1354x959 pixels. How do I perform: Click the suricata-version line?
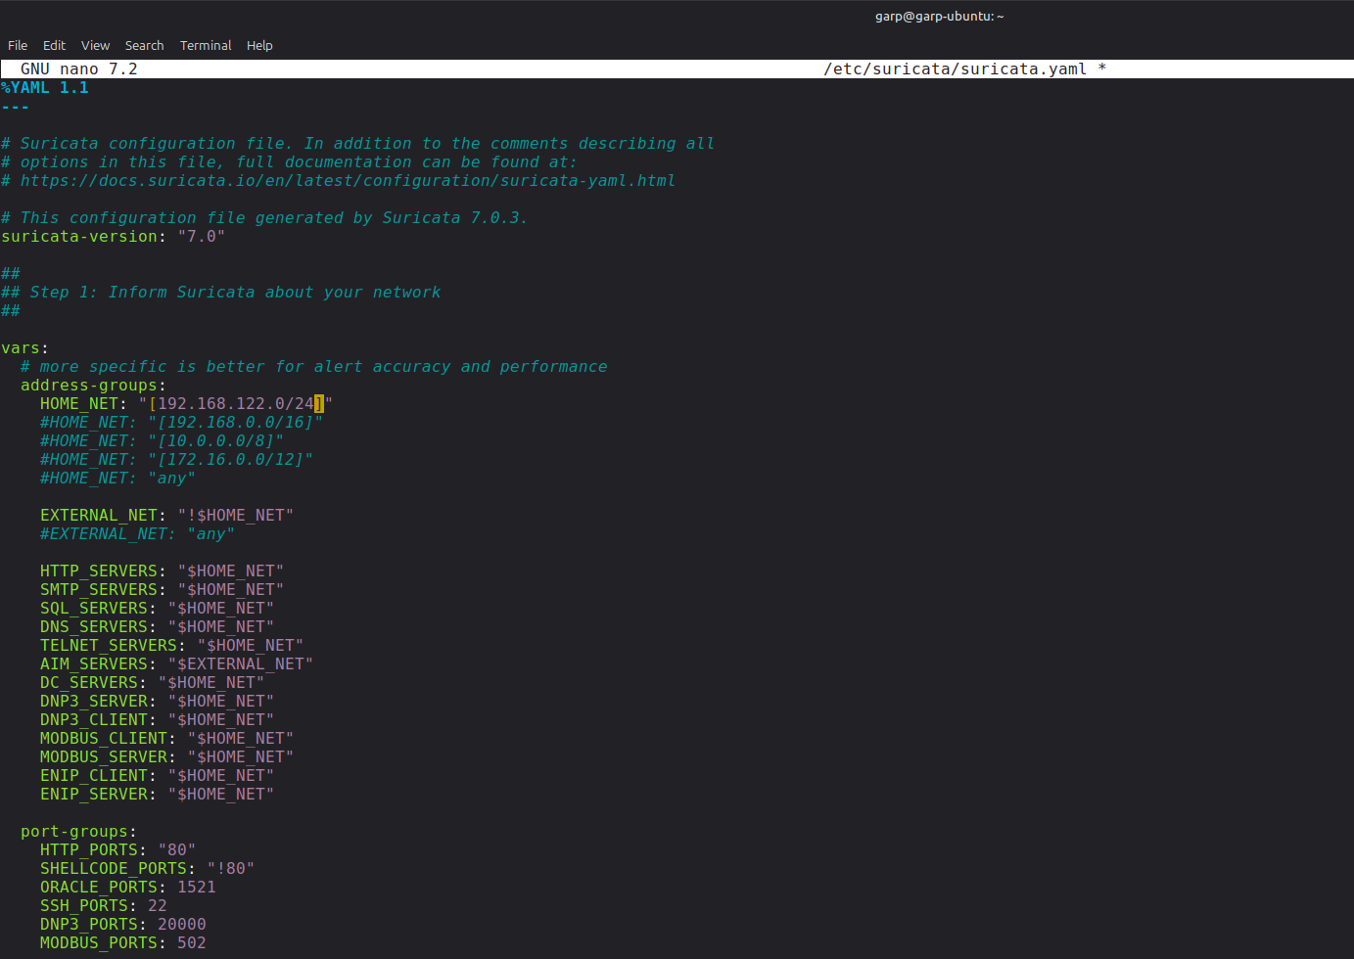tap(114, 237)
